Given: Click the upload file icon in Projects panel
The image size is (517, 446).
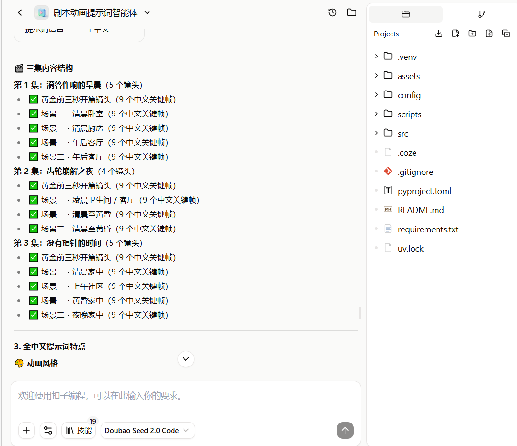Looking at the screenshot, I should [x=489, y=34].
